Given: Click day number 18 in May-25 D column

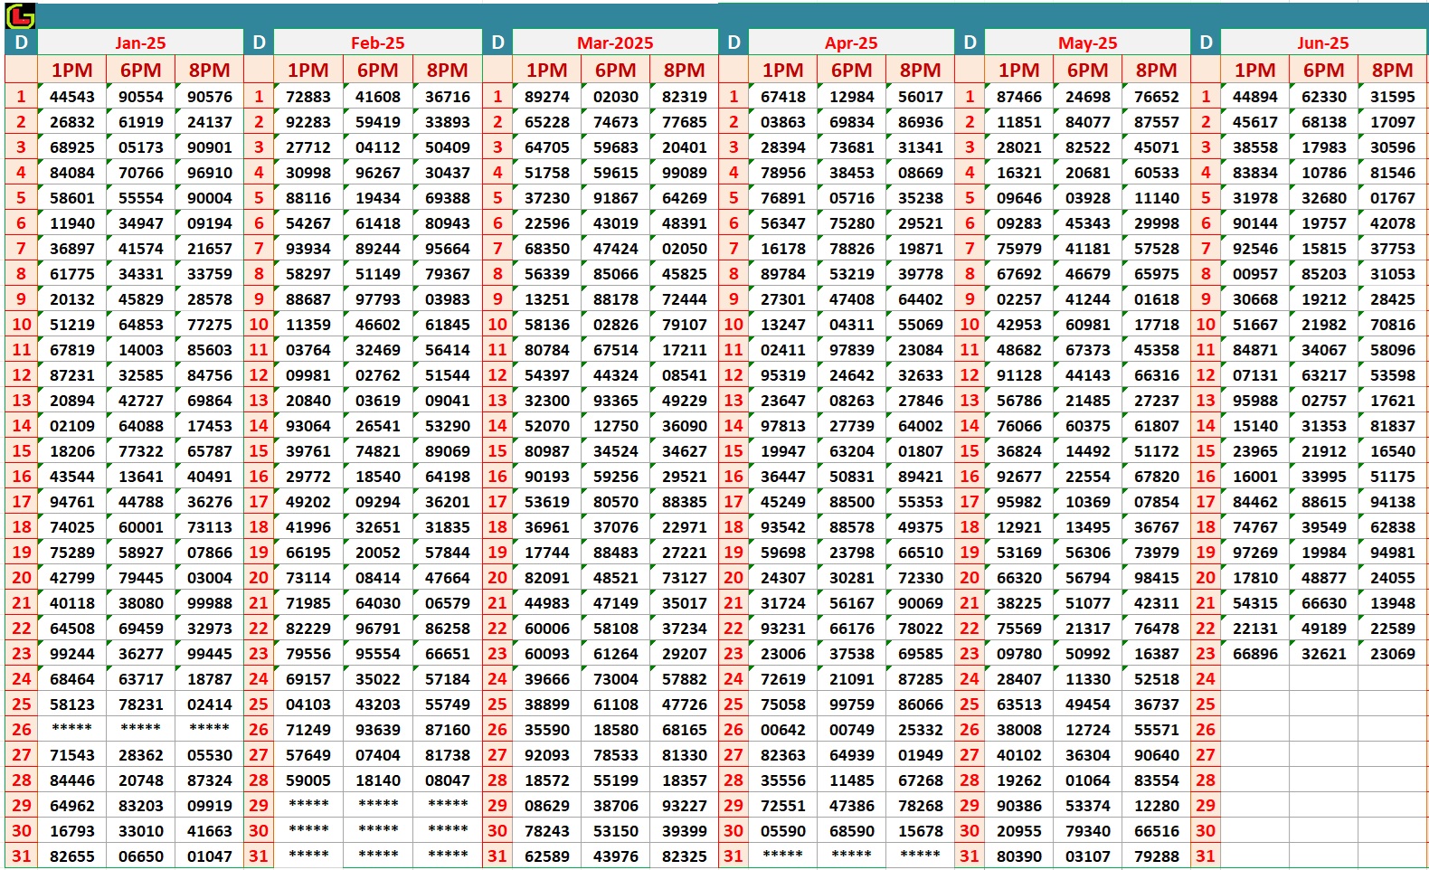Looking at the screenshot, I should 970,526.
